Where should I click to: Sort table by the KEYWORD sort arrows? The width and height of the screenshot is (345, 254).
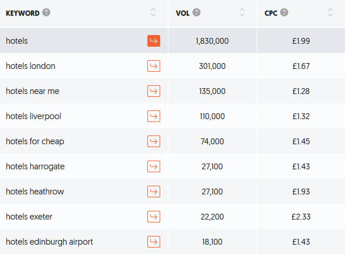click(153, 12)
